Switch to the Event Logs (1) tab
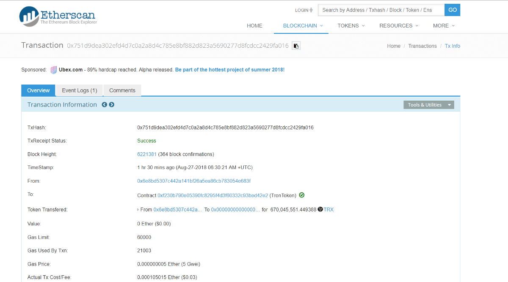The image size is (508, 282). click(x=80, y=90)
